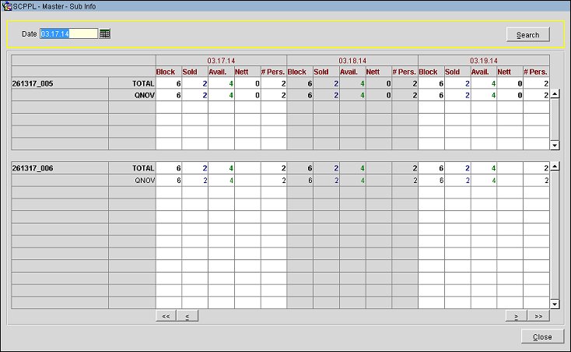Viewport: 571px width, 352px height.
Task: Select QNOV row under 261317_005
Action: tap(131, 96)
